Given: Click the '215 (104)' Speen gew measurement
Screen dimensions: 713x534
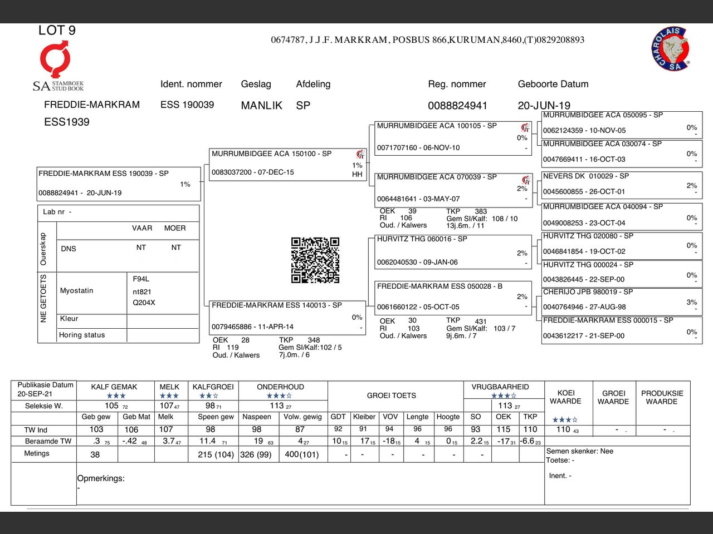Looking at the screenshot, I should (216, 454).
